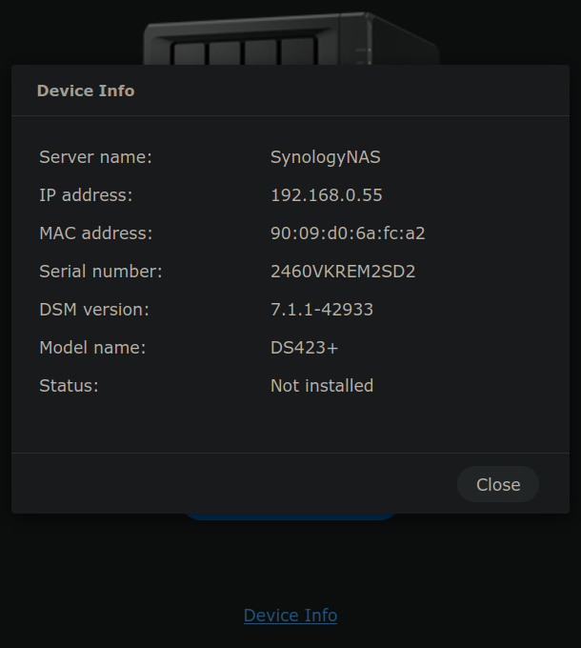Click the serial number 2460VKREM2SD2
The width and height of the screenshot is (581, 648).
point(343,272)
